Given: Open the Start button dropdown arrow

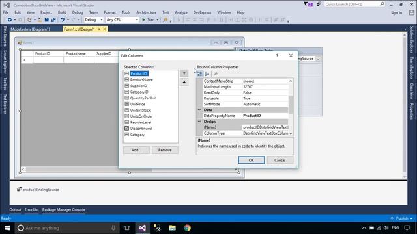Looking at the screenshot, I should coord(158,20).
